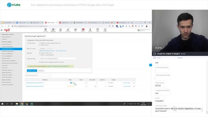Open Windows search from the taskbar
This screenshot has height=117, width=208.
7,104
